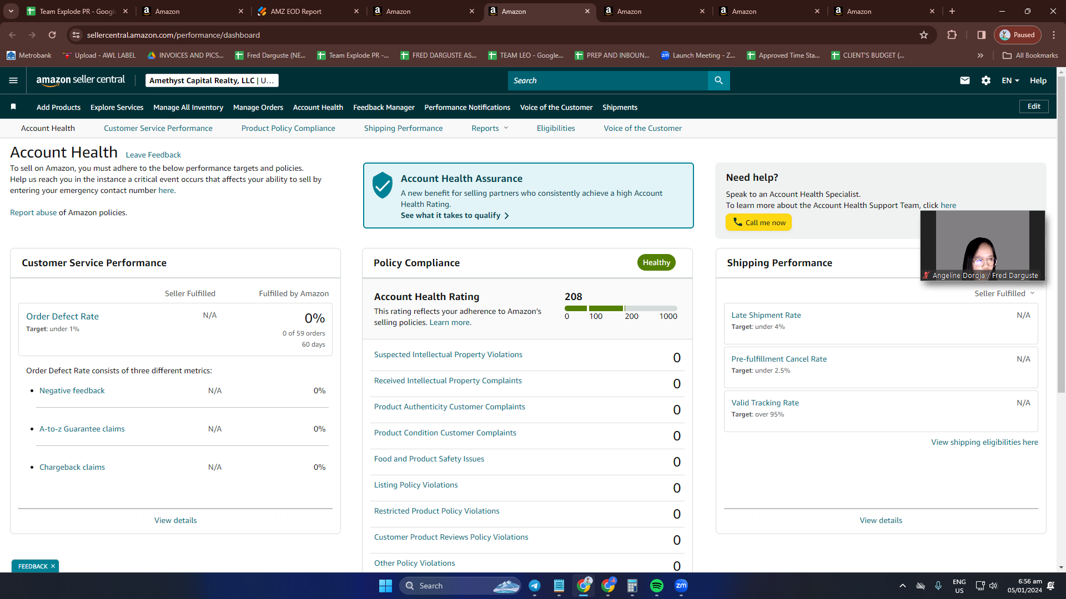Open the Seller Fulfilled dropdown in Shipping Performance
Screen dimensions: 1066x599
(1004, 293)
